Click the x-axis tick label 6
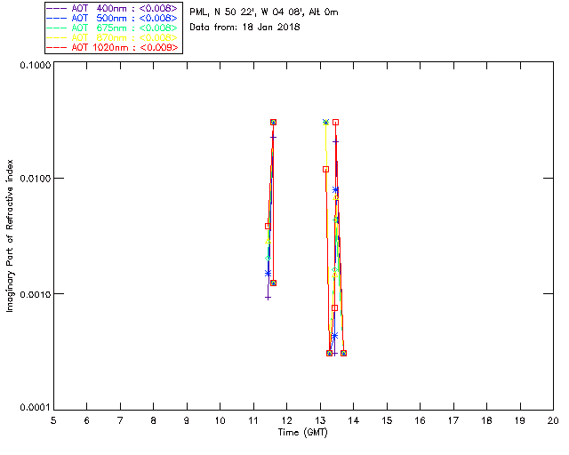Image resolution: width=569 pixels, height=455 pixels. pyautogui.click(x=87, y=420)
